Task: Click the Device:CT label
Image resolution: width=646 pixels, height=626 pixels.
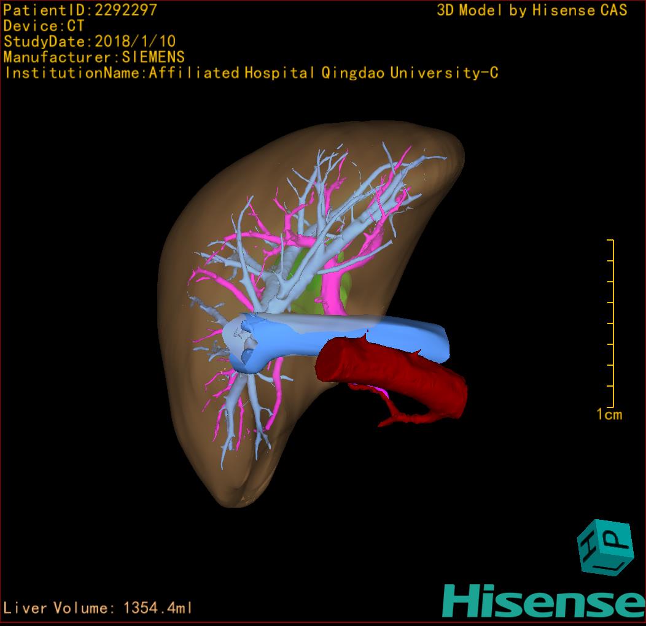Action: pos(44,26)
